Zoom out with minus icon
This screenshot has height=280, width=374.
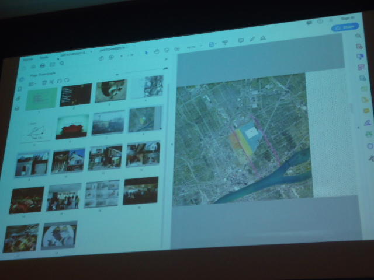[167, 50]
